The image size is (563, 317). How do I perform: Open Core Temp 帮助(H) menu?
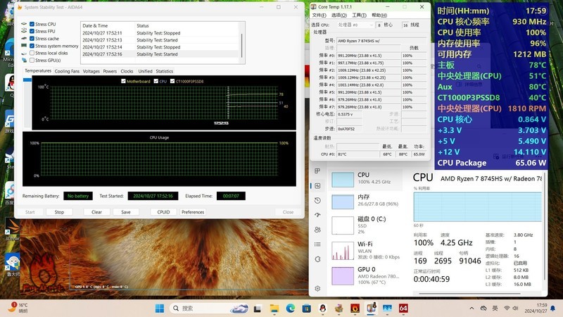(379, 15)
